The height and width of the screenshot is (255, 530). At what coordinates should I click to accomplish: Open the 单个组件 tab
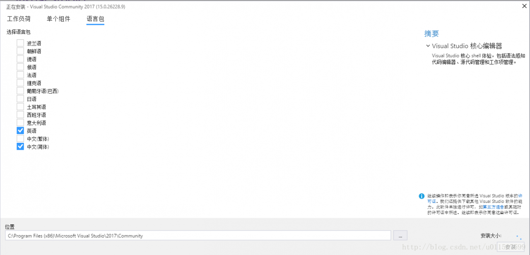[58, 19]
